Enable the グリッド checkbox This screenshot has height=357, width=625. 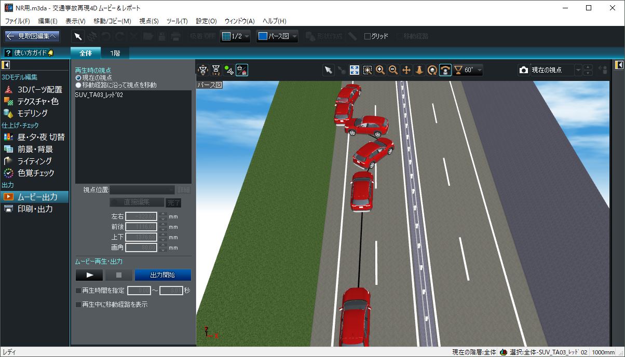point(368,36)
